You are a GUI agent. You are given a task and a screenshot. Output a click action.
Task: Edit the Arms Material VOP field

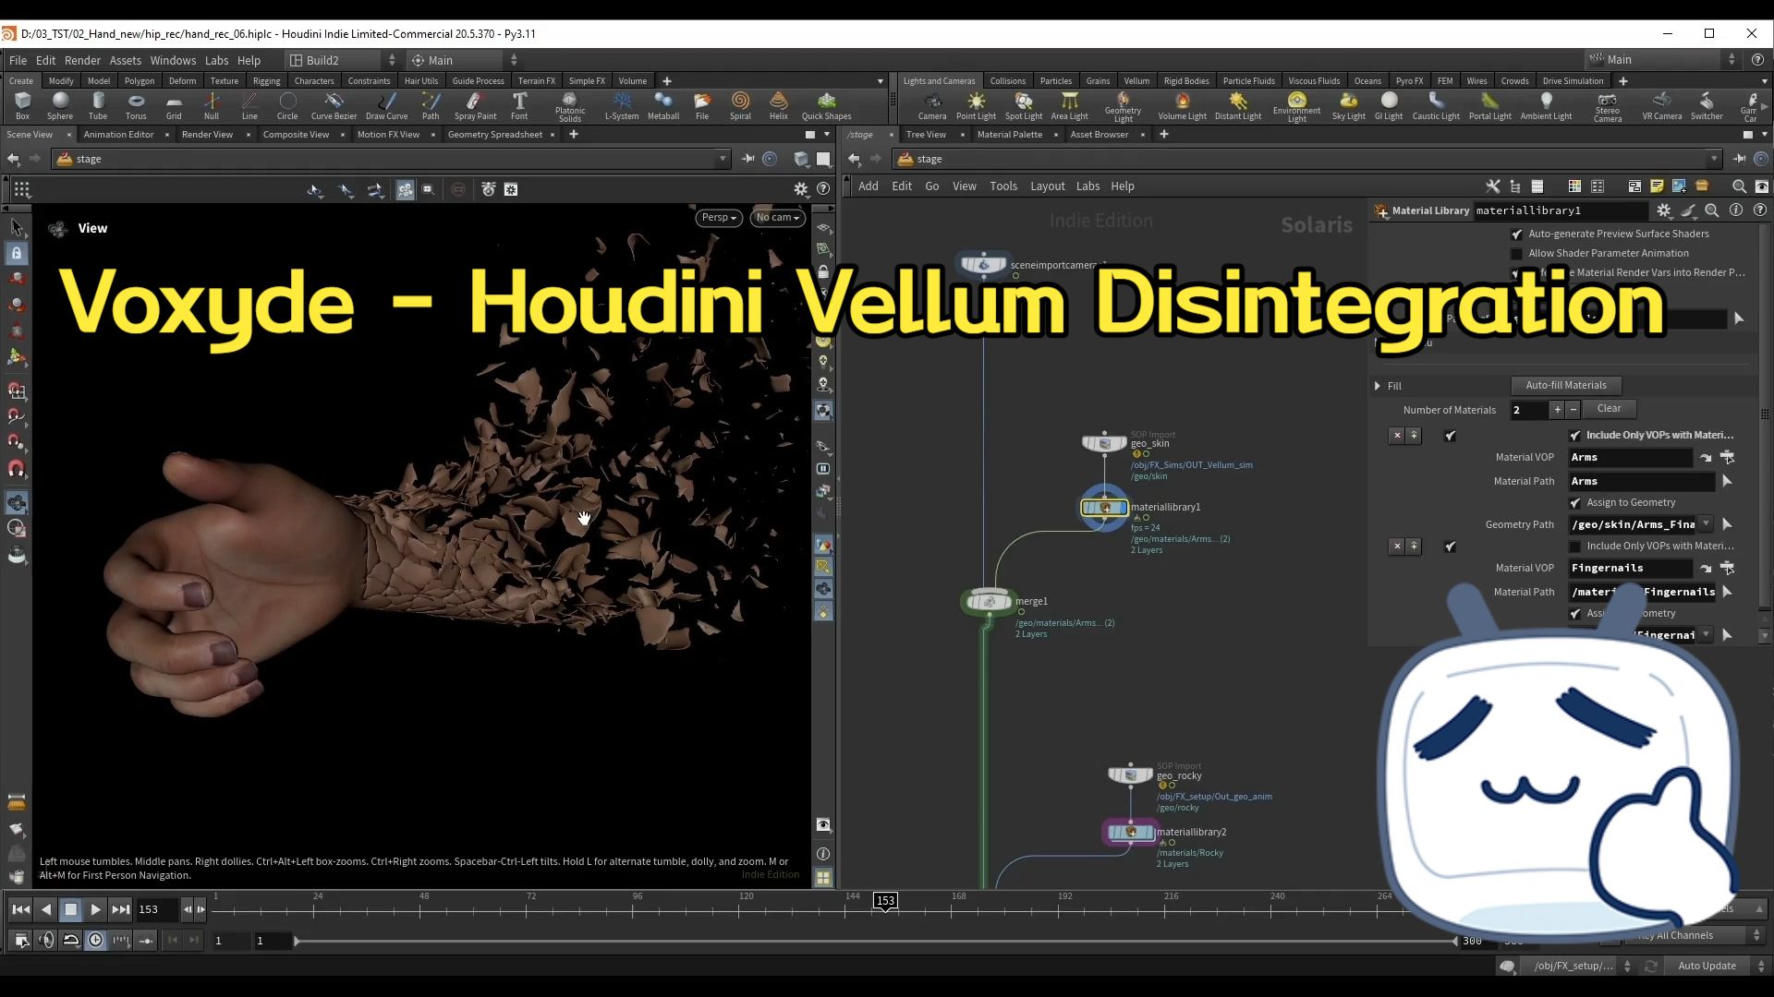point(1630,458)
